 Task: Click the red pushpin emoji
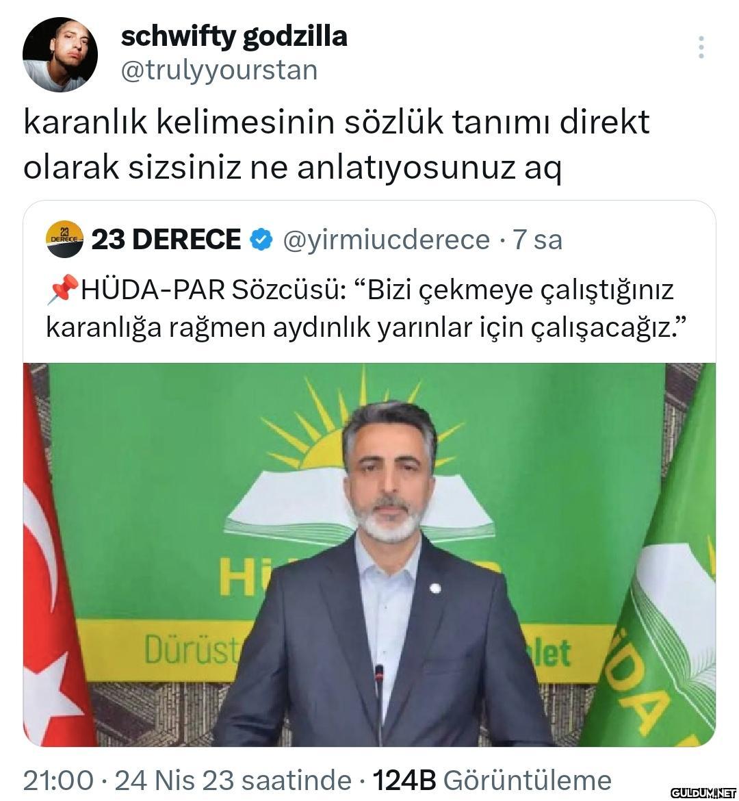pyautogui.click(x=63, y=290)
